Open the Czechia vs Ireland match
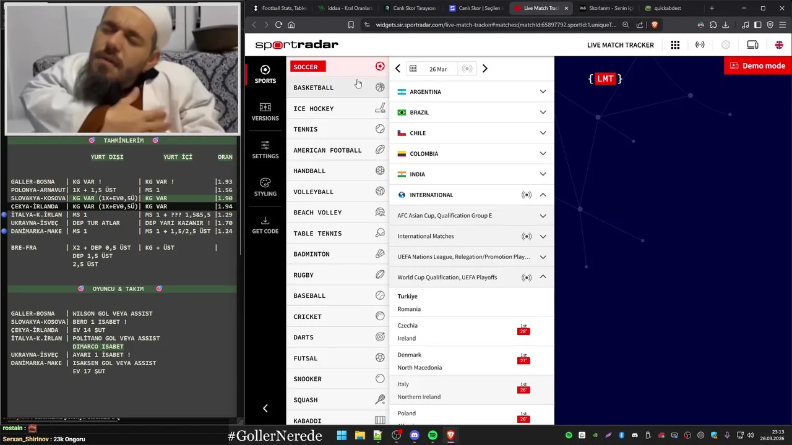792x445 pixels. 471,332
